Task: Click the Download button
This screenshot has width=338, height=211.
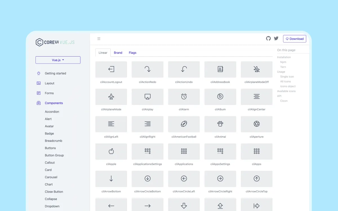Action: (x=294, y=39)
